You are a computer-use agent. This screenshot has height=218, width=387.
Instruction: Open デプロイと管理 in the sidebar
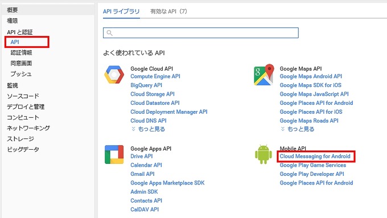[26, 106]
